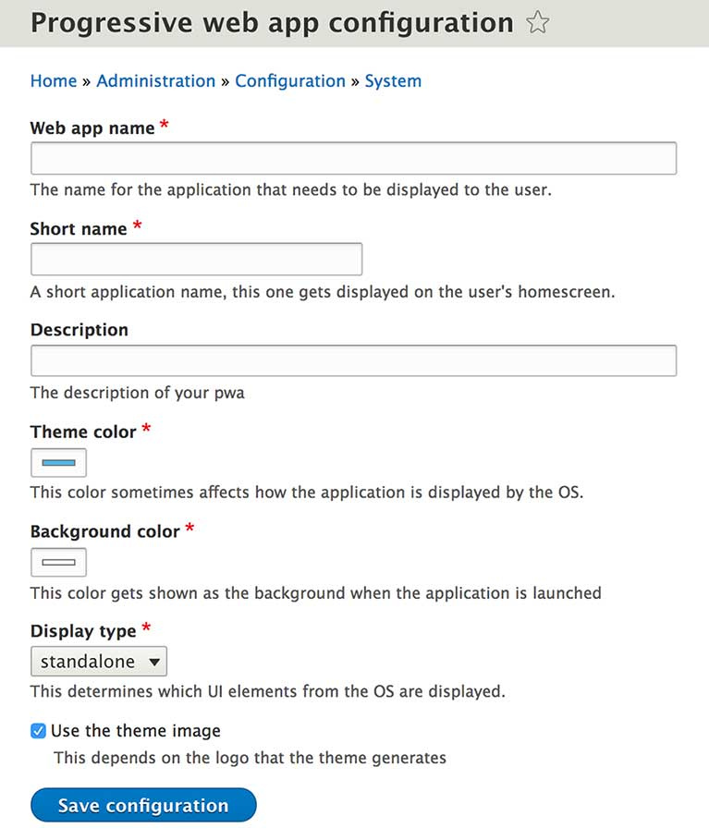Viewport: 709px width, 840px height.
Task: Open the Administration breadcrumb link
Action: pyautogui.click(x=155, y=81)
